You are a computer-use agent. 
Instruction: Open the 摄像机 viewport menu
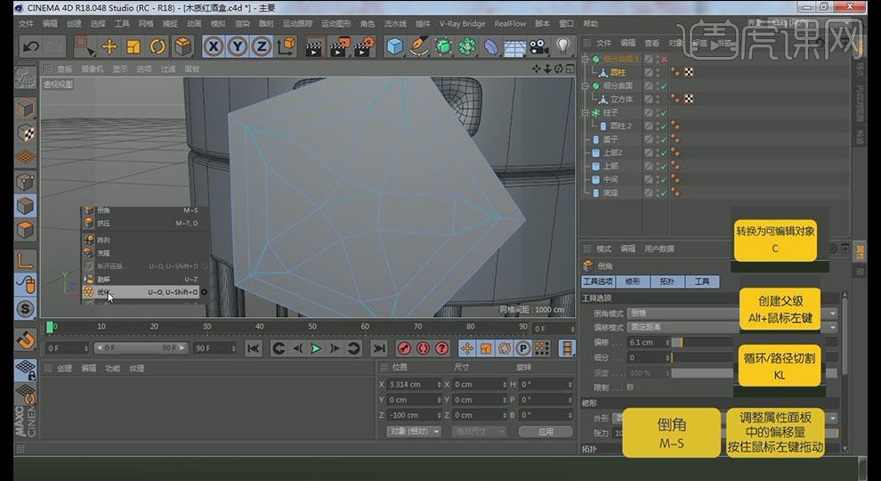(x=93, y=69)
